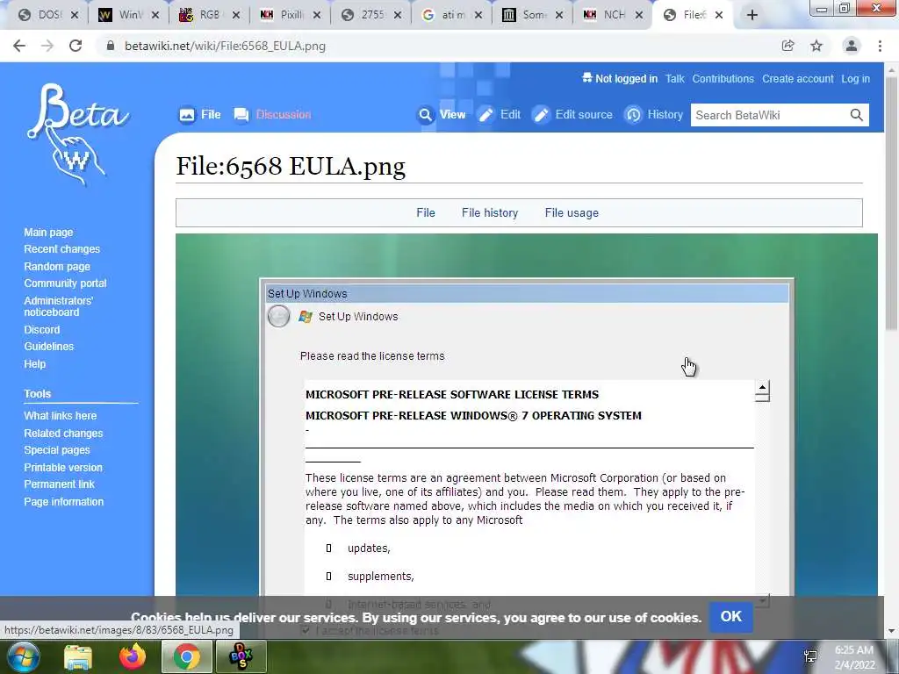899x674 pixels.
Task: Open Recent changes in sidebar
Action: pyautogui.click(x=62, y=248)
